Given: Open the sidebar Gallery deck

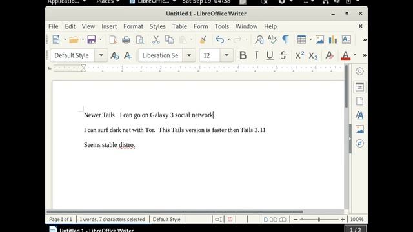Looking at the screenshot, I should click(x=359, y=130).
